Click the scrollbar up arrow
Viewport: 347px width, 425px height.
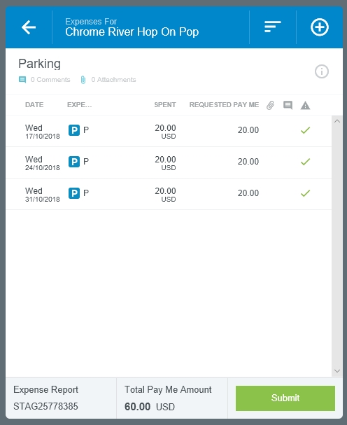[x=337, y=121]
